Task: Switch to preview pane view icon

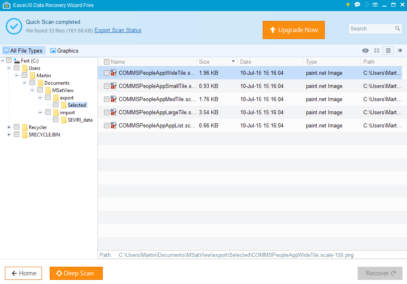Action: click(400, 51)
